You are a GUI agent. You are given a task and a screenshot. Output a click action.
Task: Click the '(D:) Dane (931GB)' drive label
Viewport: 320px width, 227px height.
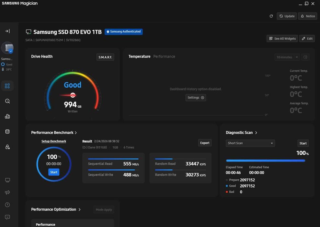(95, 147)
